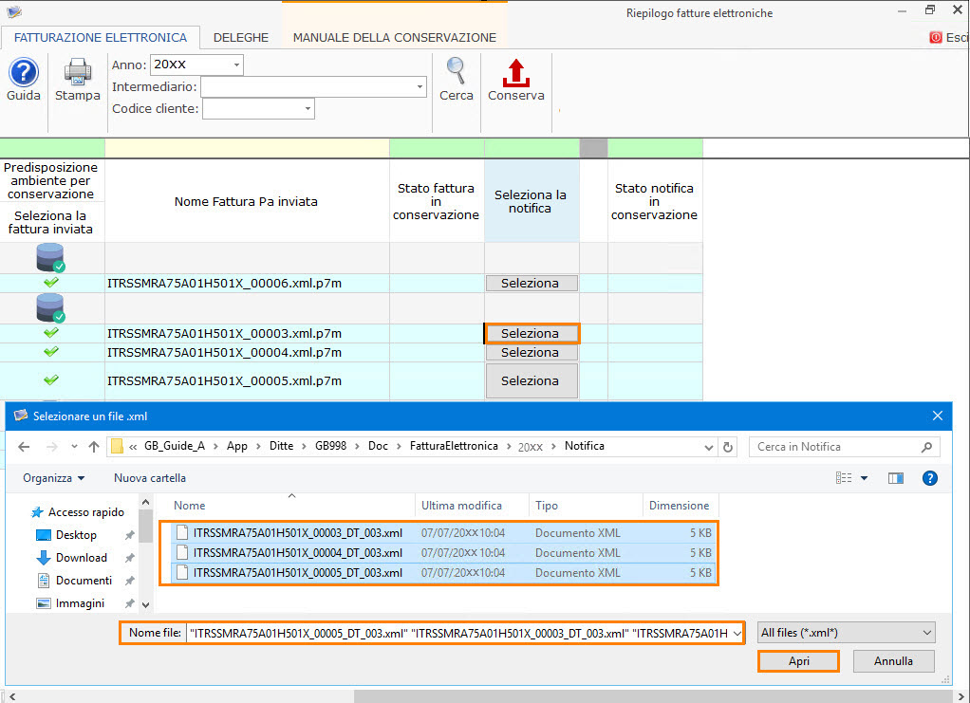Open MANUALE DELLA CONSERVAZIONE tab

click(394, 38)
